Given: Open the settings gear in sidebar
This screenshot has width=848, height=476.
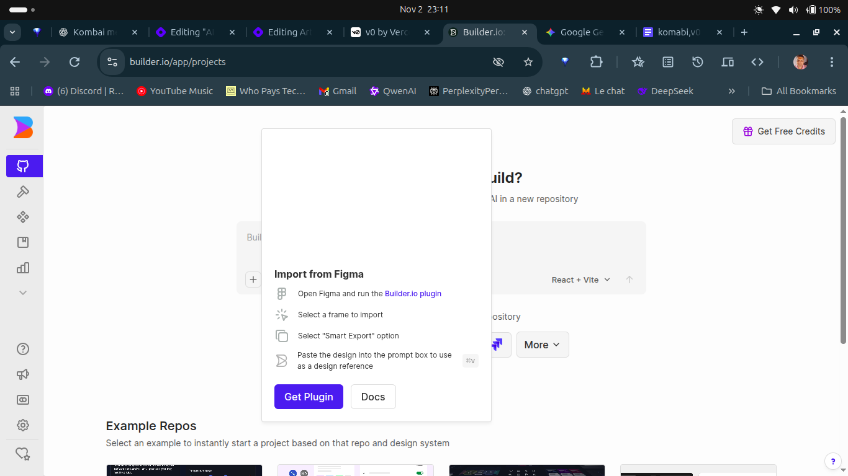Looking at the screenshot, I should (x=23, y=425).
